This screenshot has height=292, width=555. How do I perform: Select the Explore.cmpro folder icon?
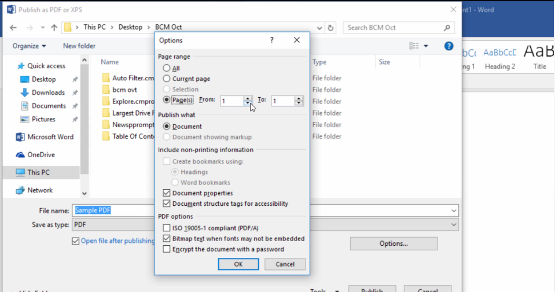click(106, 101)
